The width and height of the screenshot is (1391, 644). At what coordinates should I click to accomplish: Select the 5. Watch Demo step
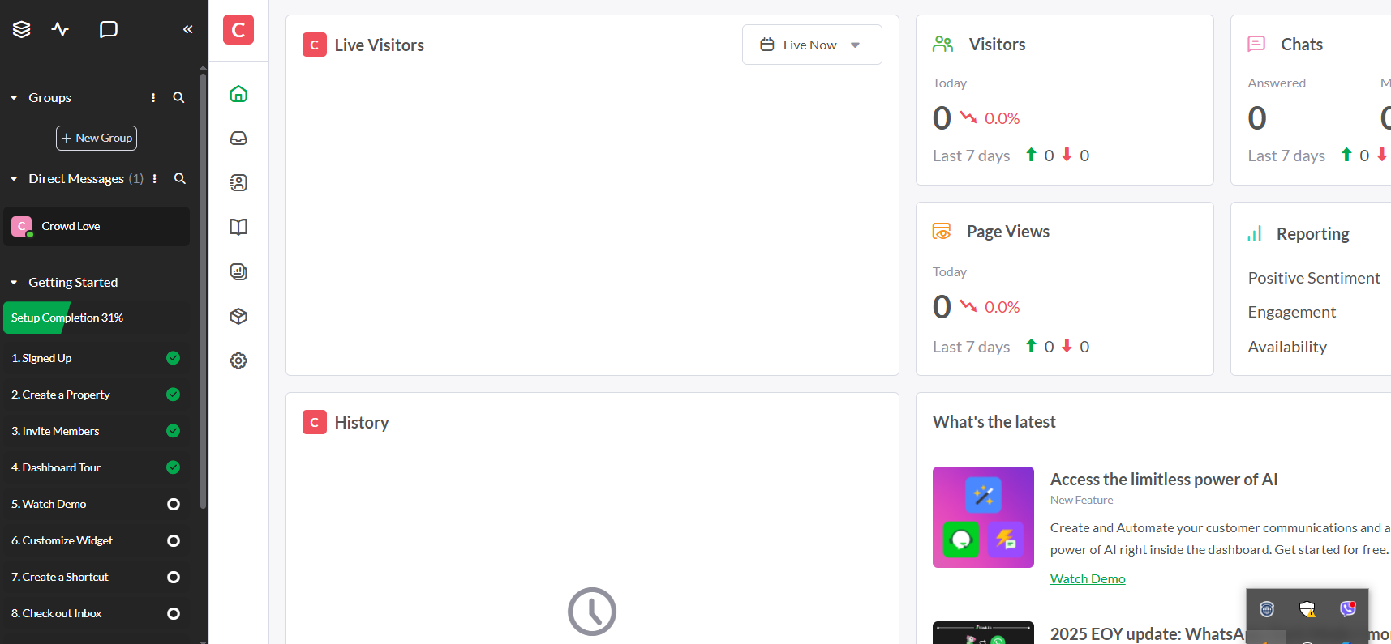pyautogui.click(x=97, y=504)
